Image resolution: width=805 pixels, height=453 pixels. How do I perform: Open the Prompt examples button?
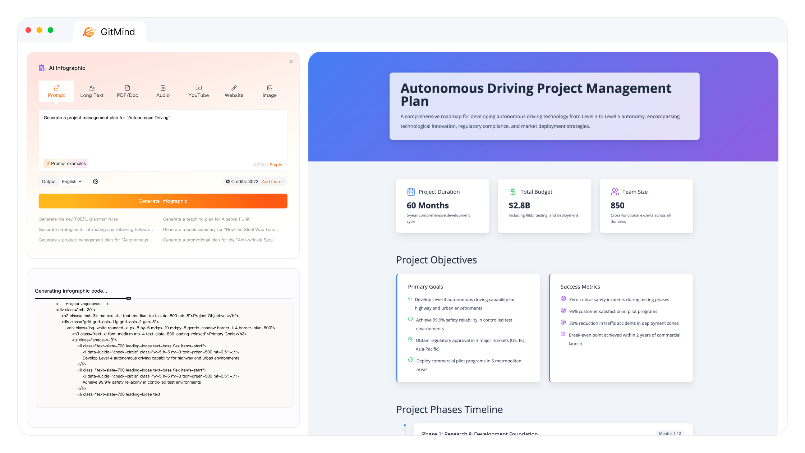pyautogui.click(x=66, y=164)
